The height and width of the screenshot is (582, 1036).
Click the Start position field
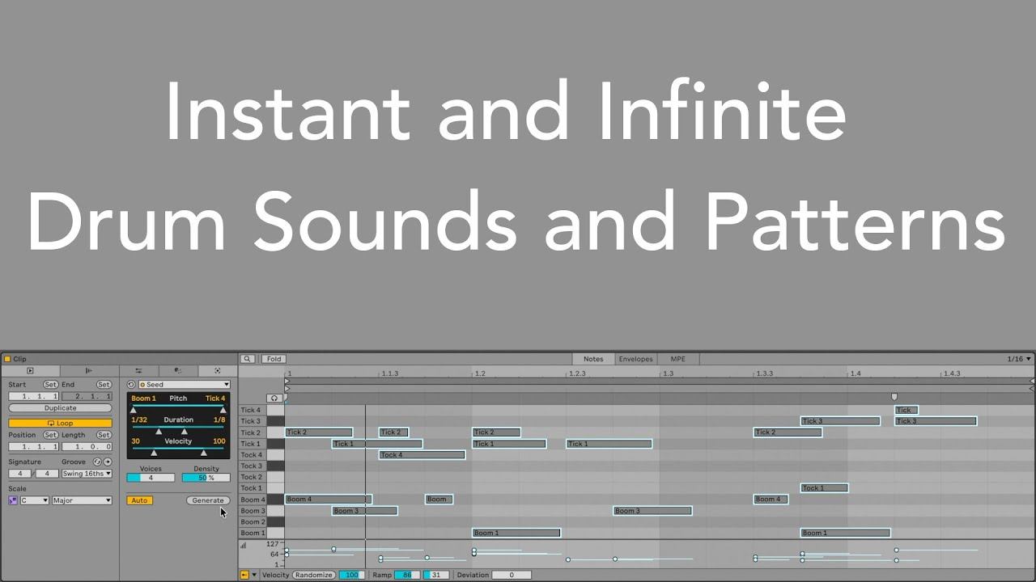point(33,397)
